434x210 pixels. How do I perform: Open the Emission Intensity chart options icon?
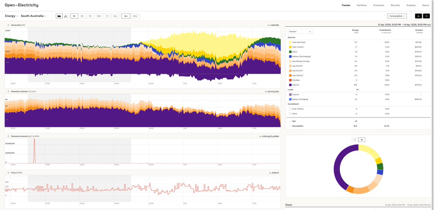(8, 136)
